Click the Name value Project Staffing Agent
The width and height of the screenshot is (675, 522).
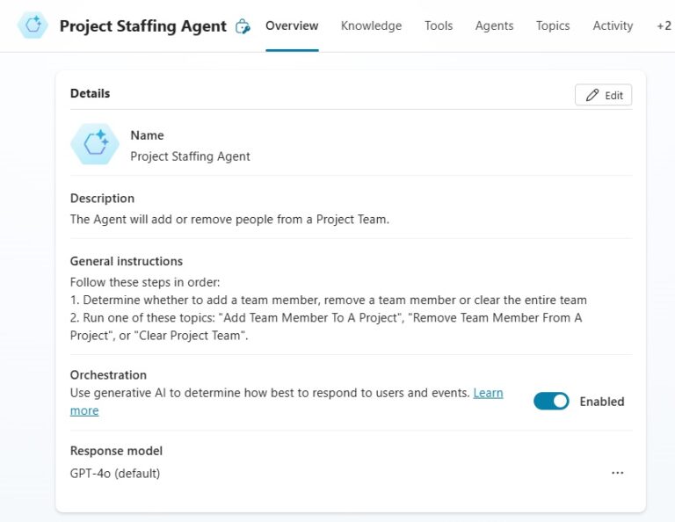coord(190,156)
